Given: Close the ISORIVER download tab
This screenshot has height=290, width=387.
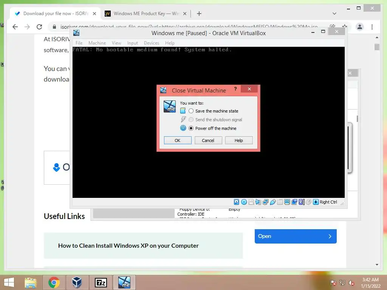Looking at the screenshot, I should click(94, 14).
